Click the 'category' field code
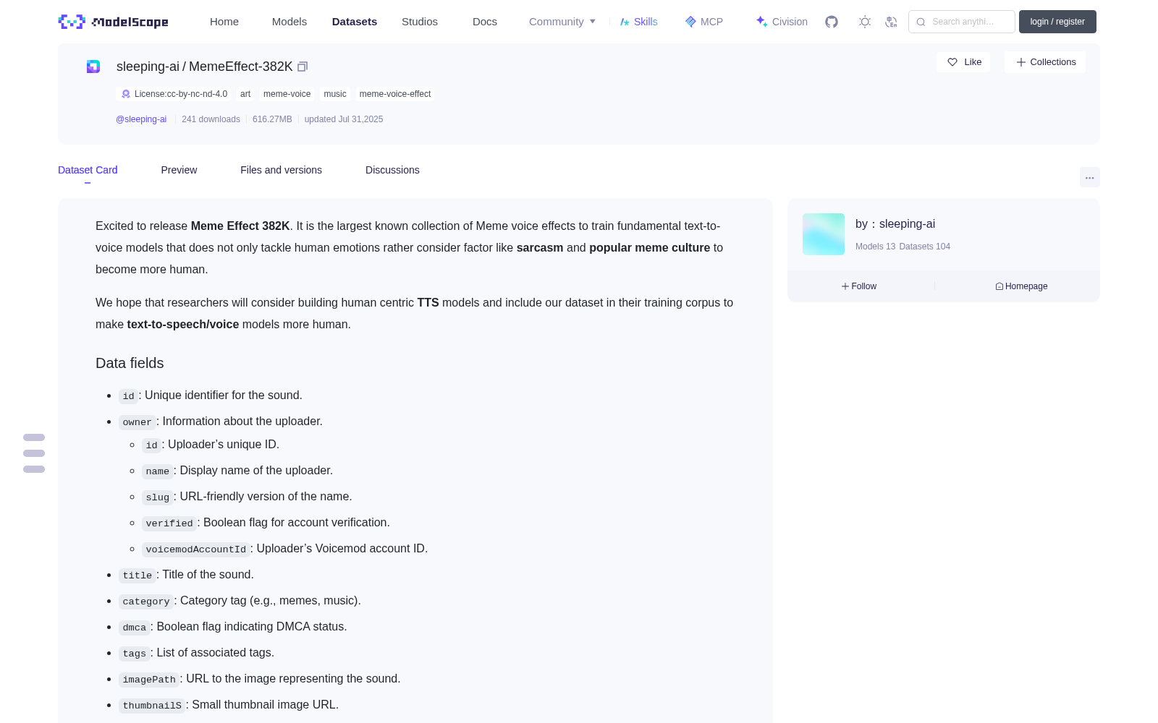Viewport: 1158px width, 723px height. point(146,602)
